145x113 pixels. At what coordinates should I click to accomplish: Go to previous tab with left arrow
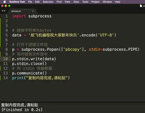[2, 11]
